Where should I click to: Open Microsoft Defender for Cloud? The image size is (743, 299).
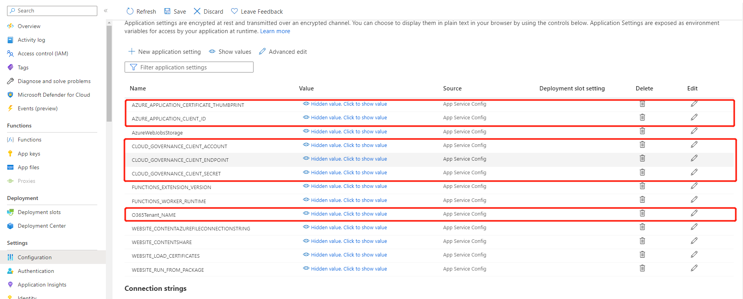[x=54, y=95]
